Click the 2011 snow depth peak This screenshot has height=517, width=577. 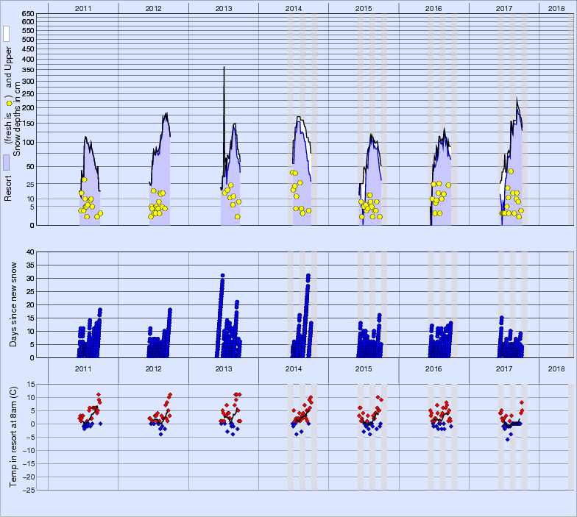[x=85, y=137]
